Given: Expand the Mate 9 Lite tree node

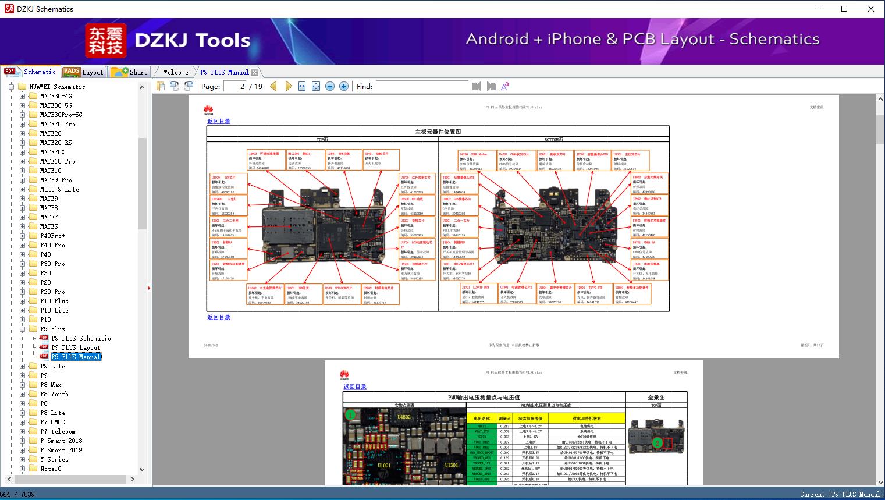Looking at the screenshot, I should coord(22,189).
